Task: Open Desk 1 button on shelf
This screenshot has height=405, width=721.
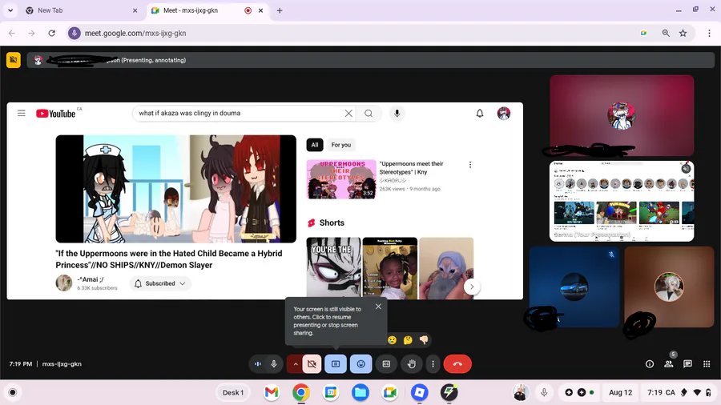Action: point(233,393)
